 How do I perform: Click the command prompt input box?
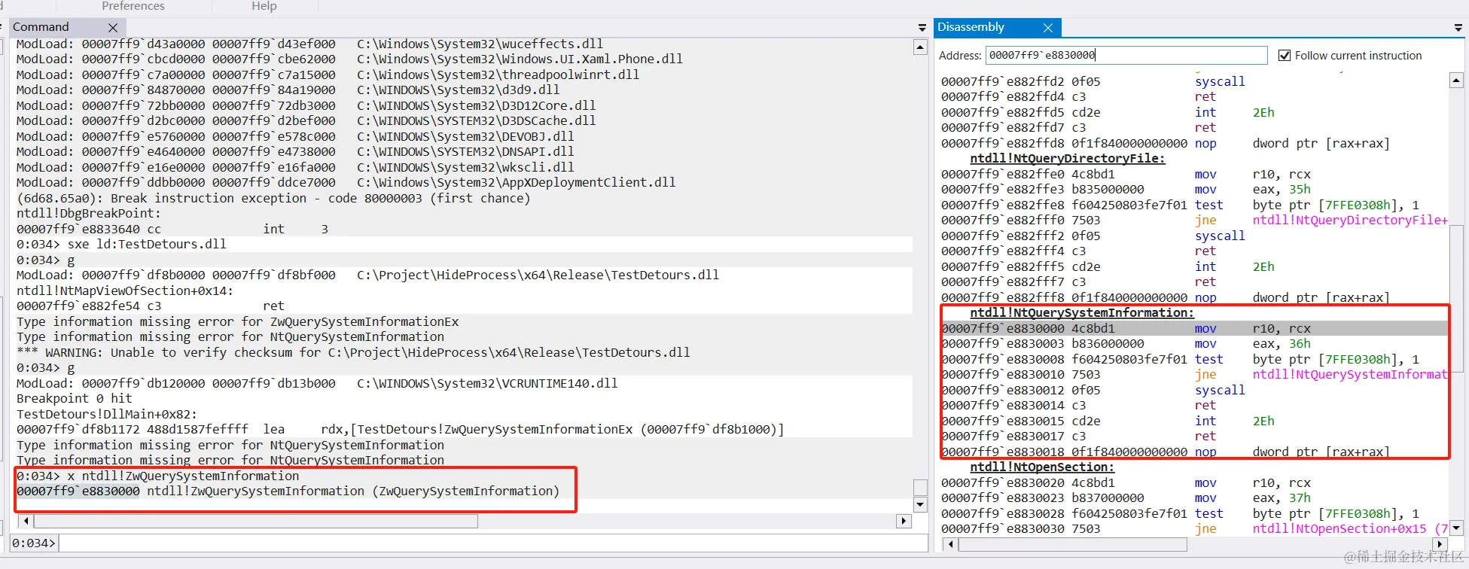(493, 543)
